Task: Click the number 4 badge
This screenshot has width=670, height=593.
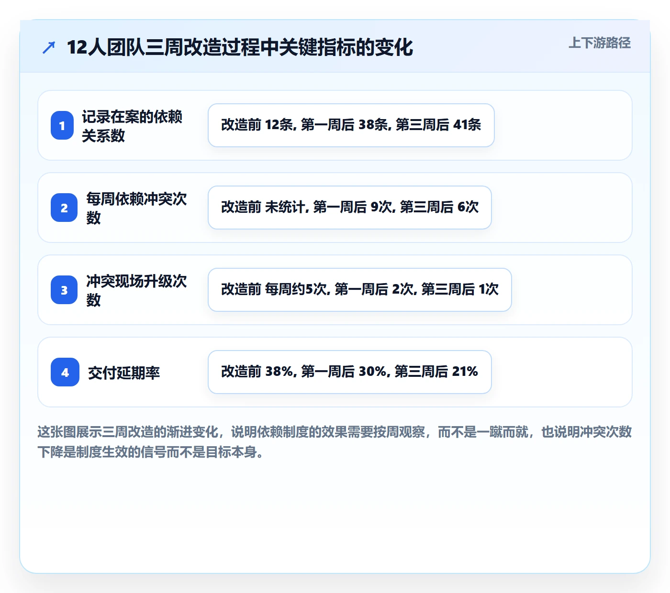Action: pos(65,372)
